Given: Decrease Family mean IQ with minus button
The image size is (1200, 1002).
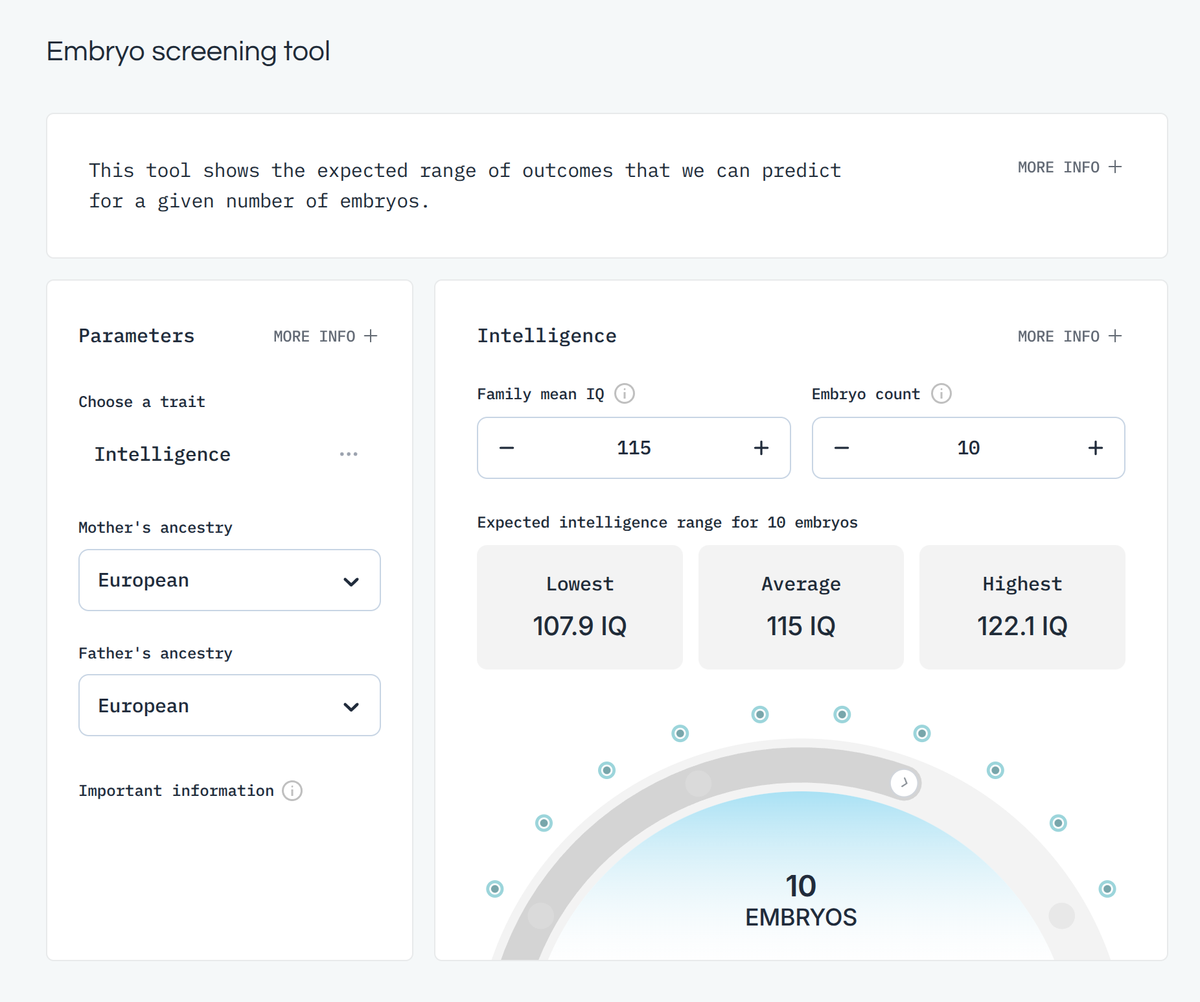Looking at the screenshot, I should [x=507, y=448].
